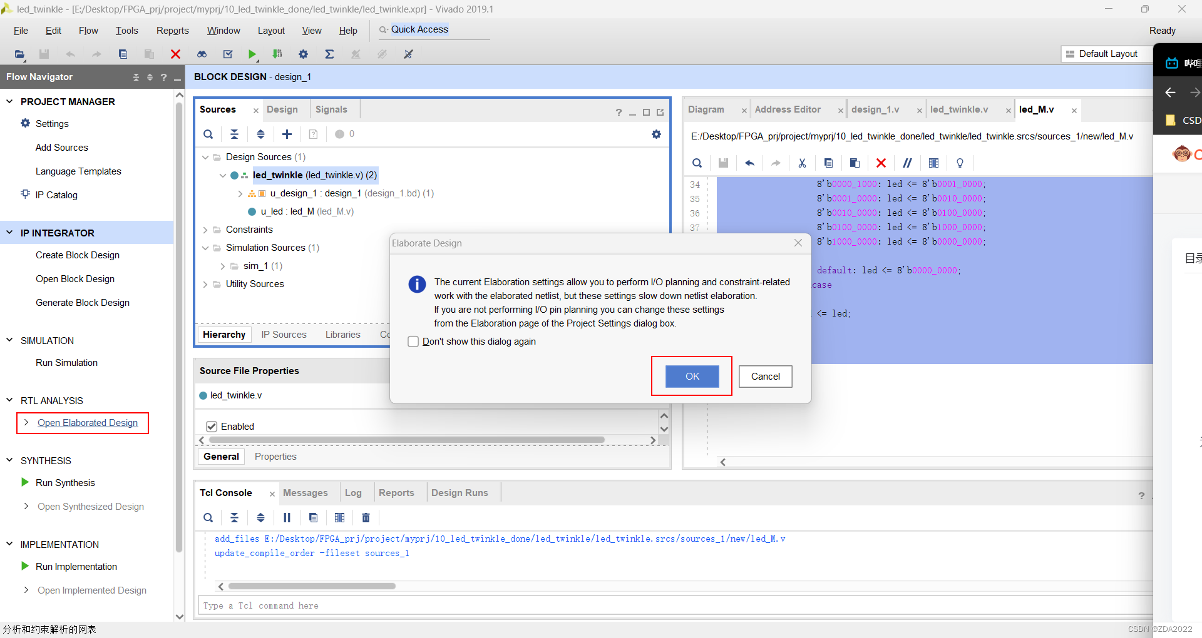Click Flow Navigator scrollbar down arrow

click(180, 617)
